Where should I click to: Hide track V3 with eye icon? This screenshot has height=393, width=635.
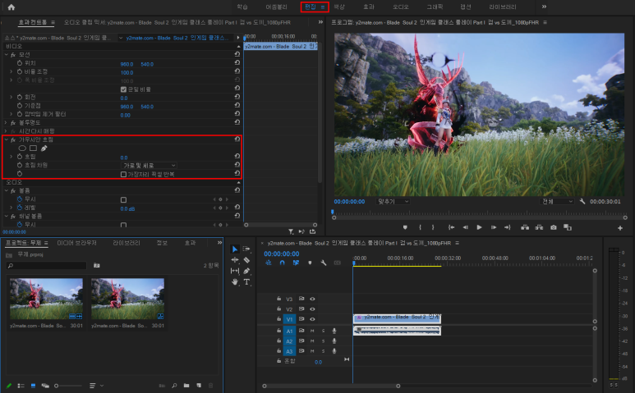(x=312, y=299)
